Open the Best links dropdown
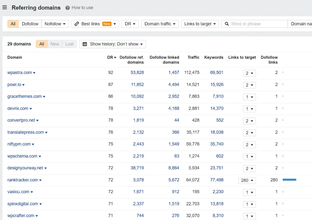 click(95, 24)
